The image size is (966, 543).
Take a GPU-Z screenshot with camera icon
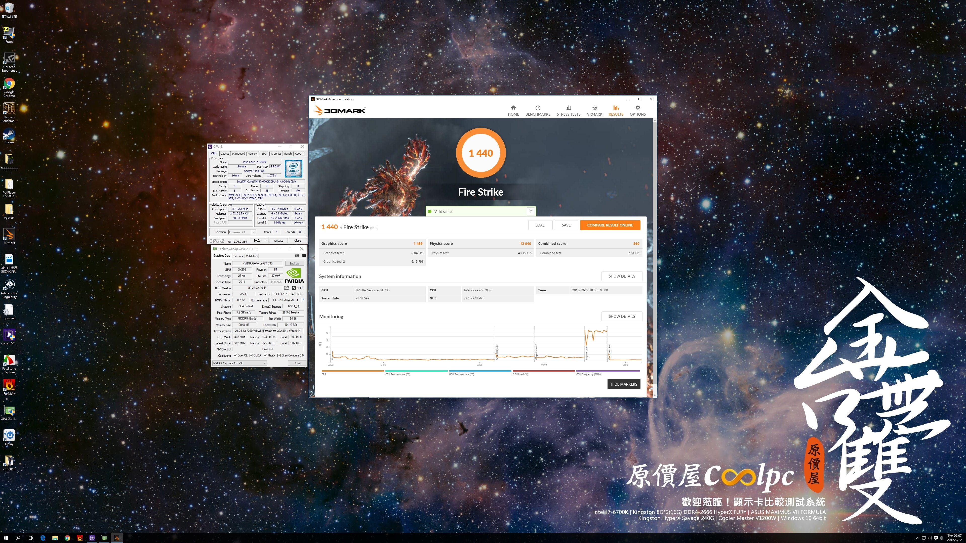297,256
